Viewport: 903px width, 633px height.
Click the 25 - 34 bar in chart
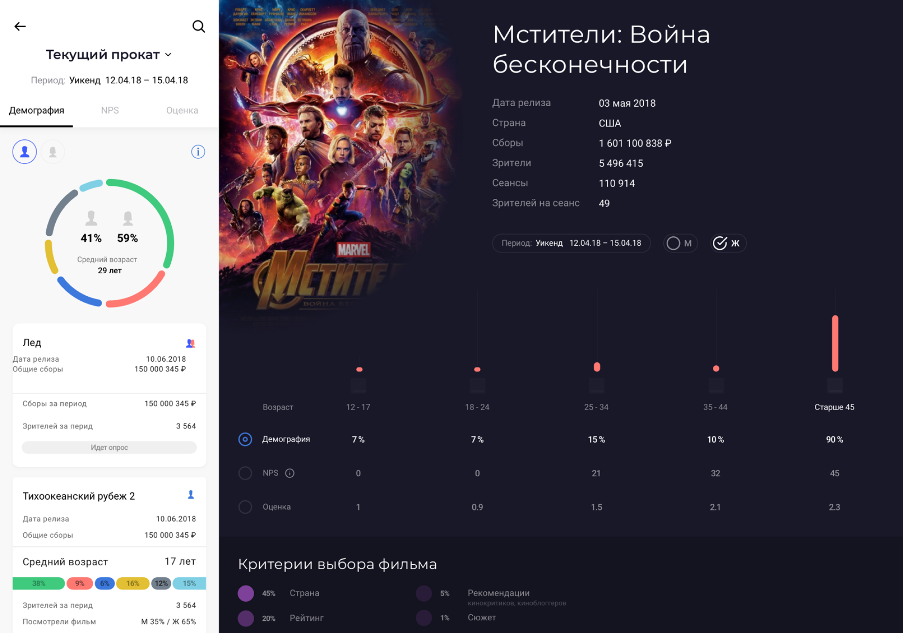click(x=597, y=367)
